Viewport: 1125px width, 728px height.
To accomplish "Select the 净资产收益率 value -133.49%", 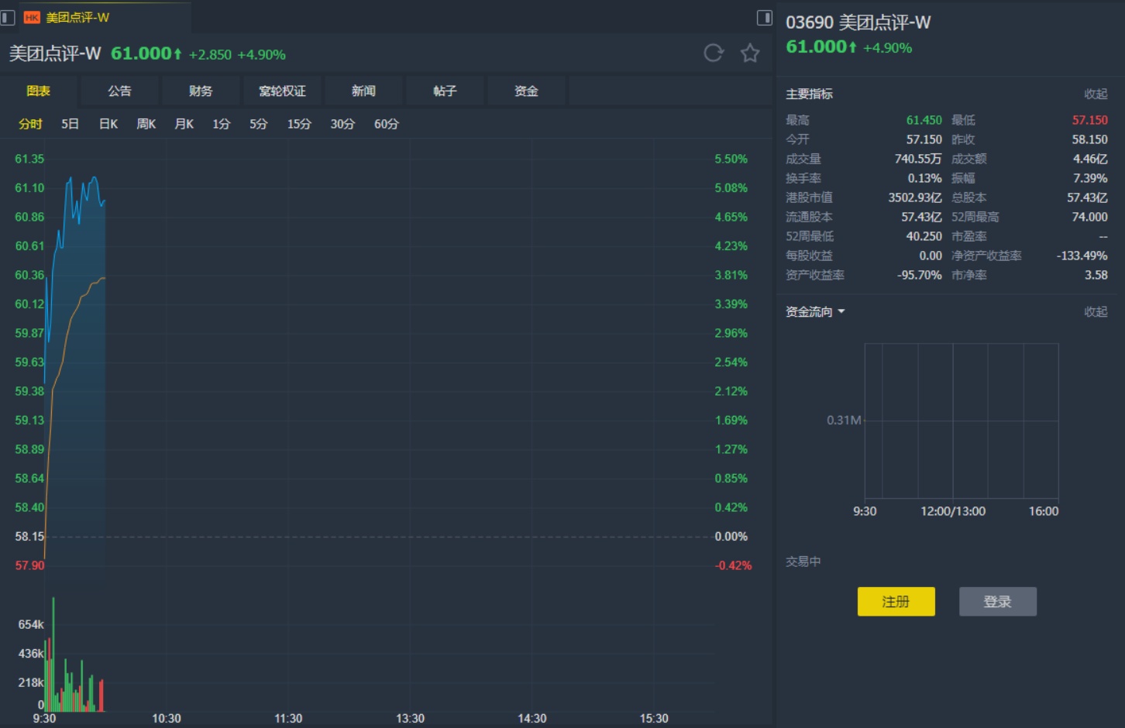I will pos(1082,256).
